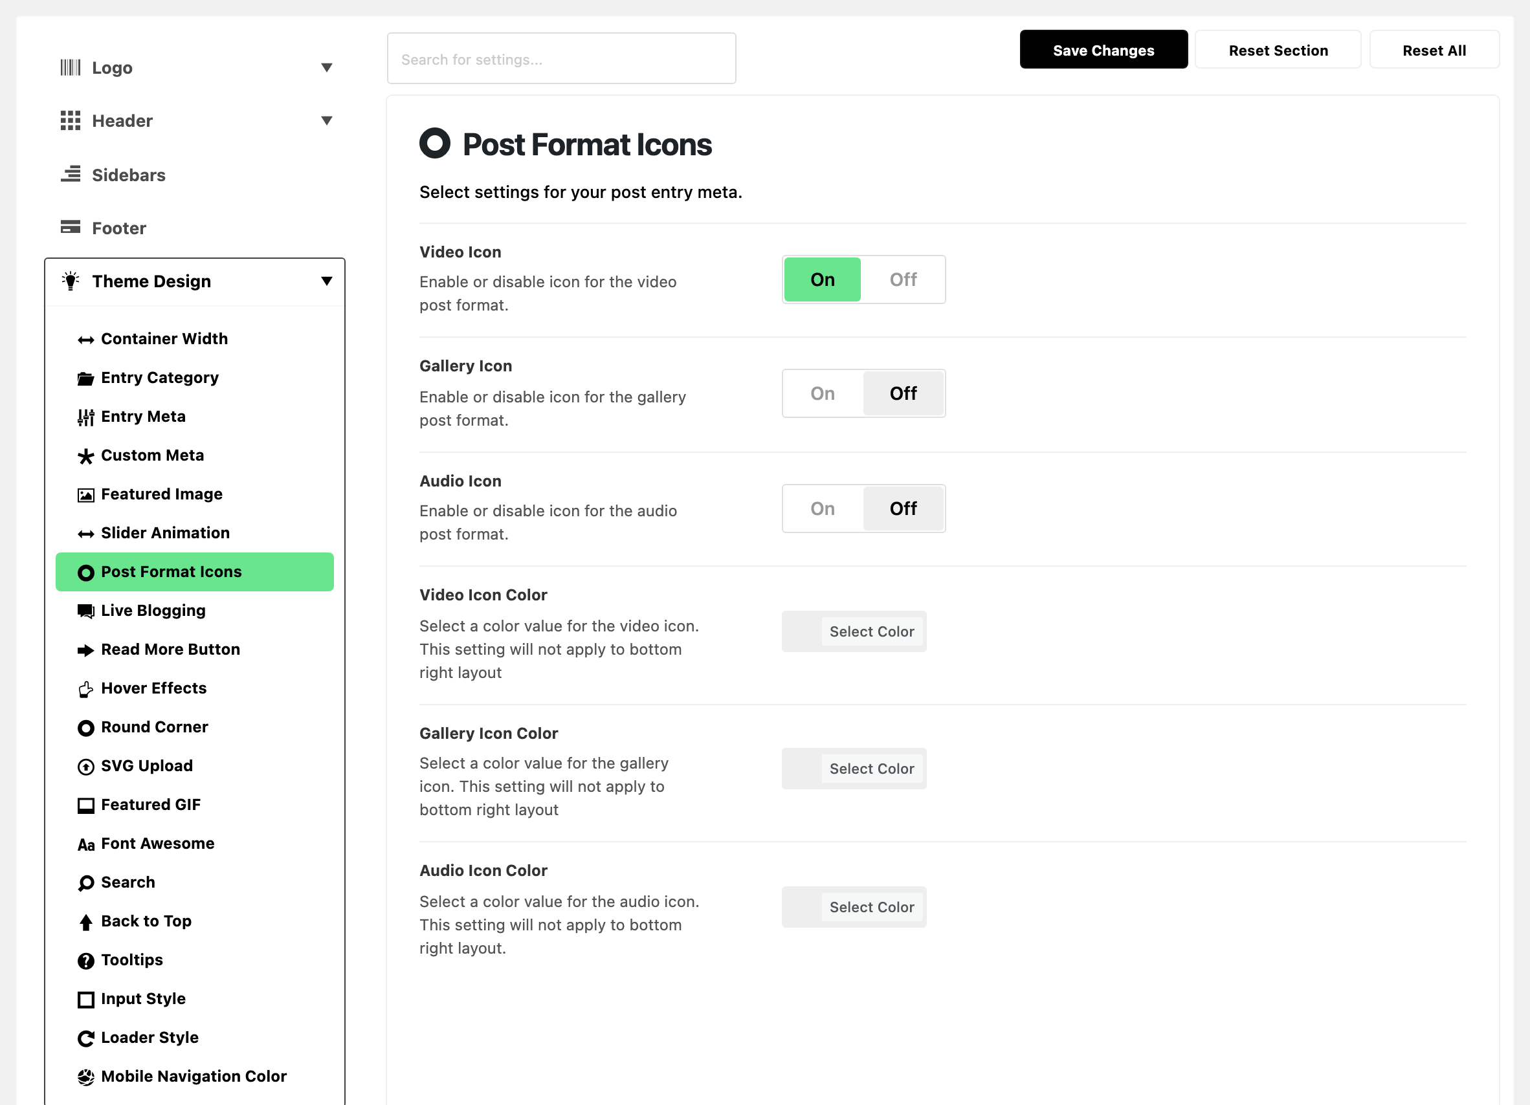Select Color for Video Icon Color
1530x1105 pixels.
[x=872, y=631]
